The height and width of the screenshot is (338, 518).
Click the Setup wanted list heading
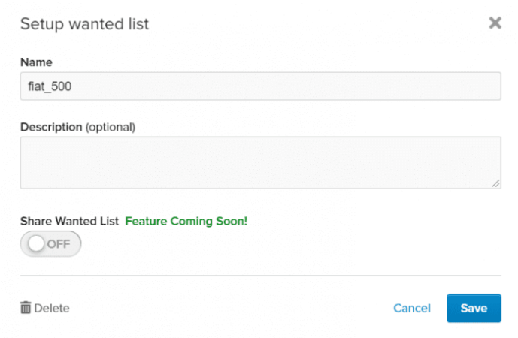point(84,24)
